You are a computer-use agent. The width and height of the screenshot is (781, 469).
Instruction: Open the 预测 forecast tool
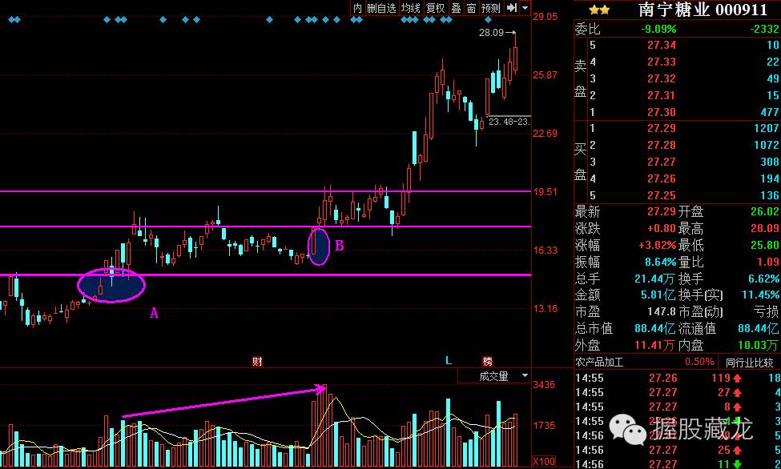[x=491, y=8]
